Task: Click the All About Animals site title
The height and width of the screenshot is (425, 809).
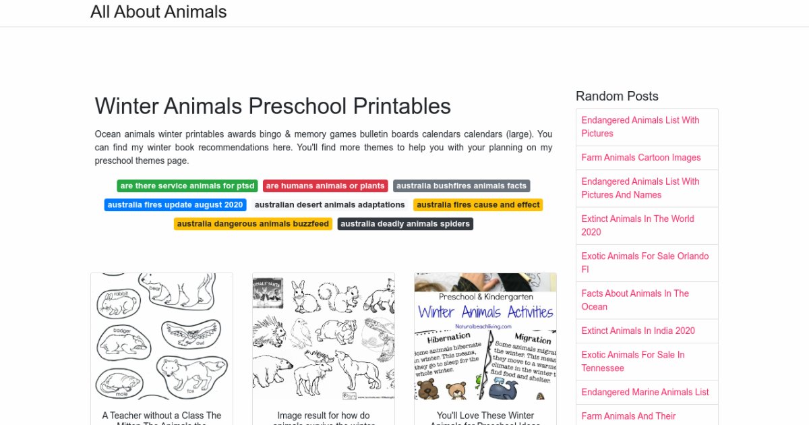Action: [x=158, y=12]
